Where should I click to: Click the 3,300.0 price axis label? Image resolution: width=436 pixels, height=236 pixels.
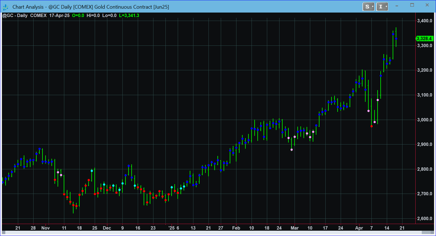(425, 45)
